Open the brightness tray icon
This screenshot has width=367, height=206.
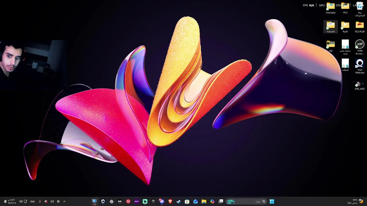pyautogui.click(x=58, y=201)
